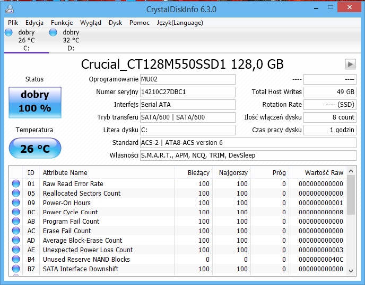Select the Power-On Hours attribute text

(x=67, y=203)
